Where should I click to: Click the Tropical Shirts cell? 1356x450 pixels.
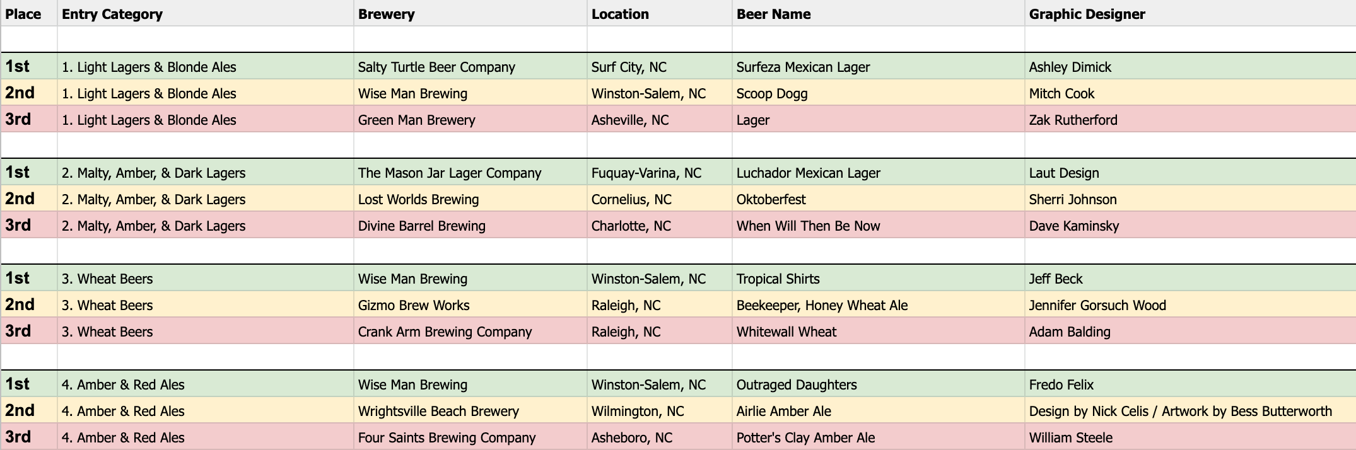(879, 278)
